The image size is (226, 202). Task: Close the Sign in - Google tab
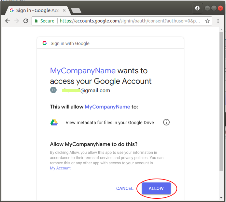[x=64, y=10]
